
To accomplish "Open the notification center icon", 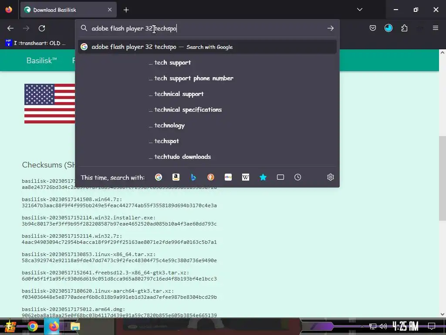I will [x=432, y=326].
